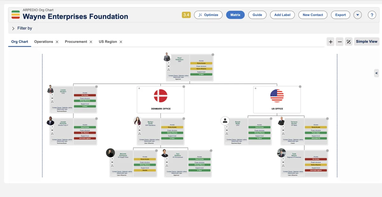This screenshot has height=197, width=382.
Task: Click the fit-to-screen icon
Action: (x=348, y=42)
